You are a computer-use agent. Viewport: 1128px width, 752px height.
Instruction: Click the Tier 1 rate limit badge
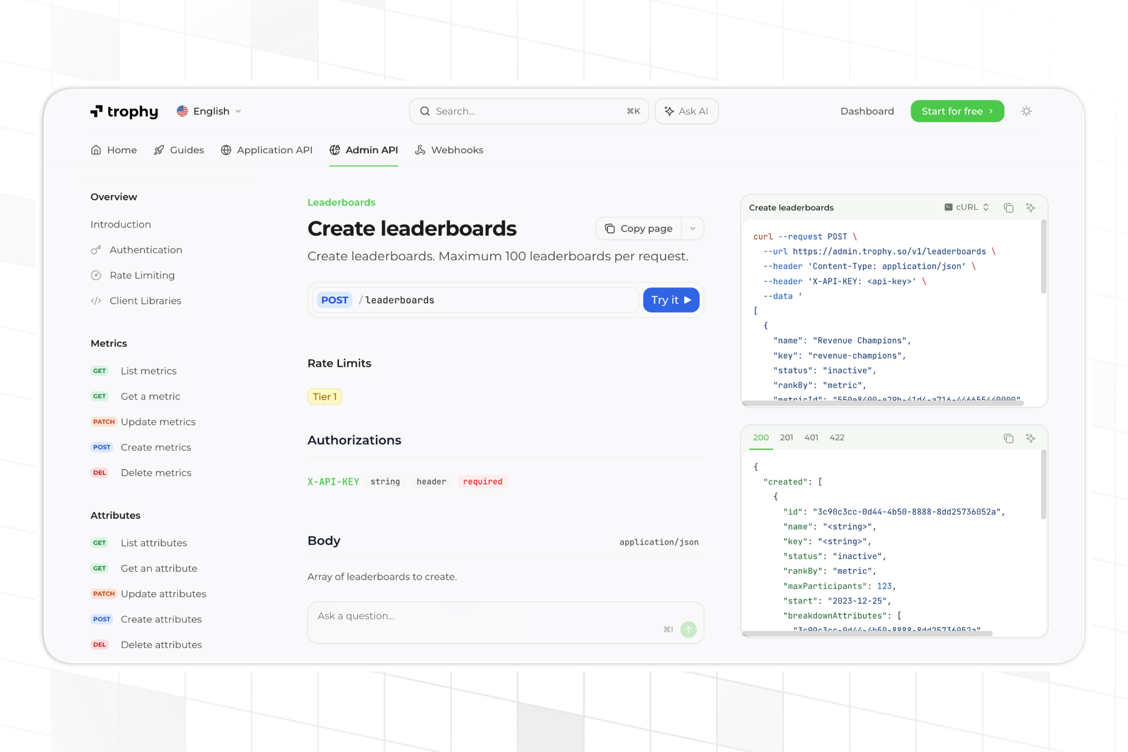[x=324, y=397]
